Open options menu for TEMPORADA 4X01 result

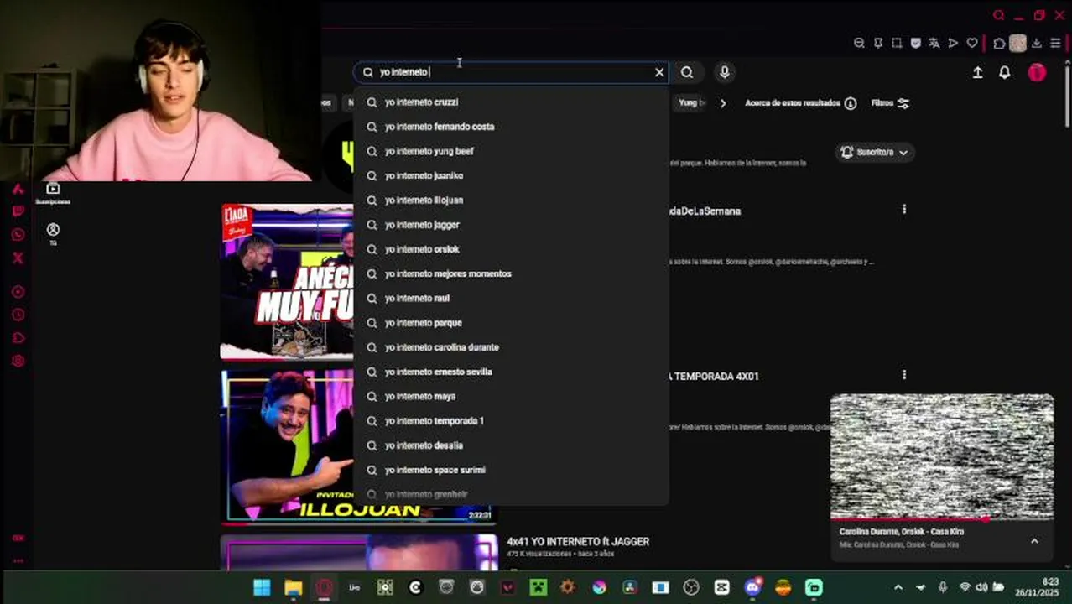click(x=903, y=375)
